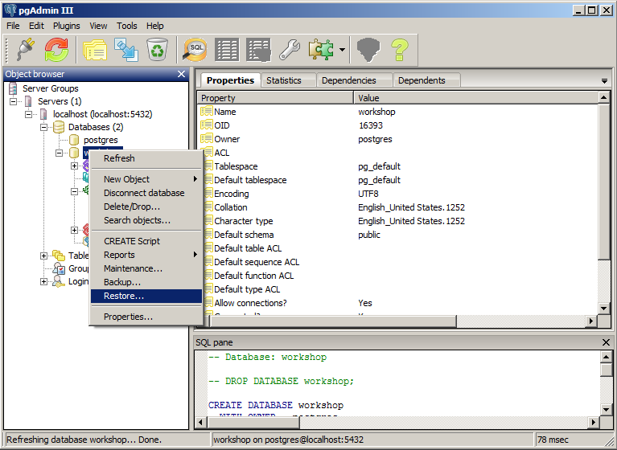Click the SQL pane up scroll arrow
Screen dimensions: 617x450
(x=607, y=358)
